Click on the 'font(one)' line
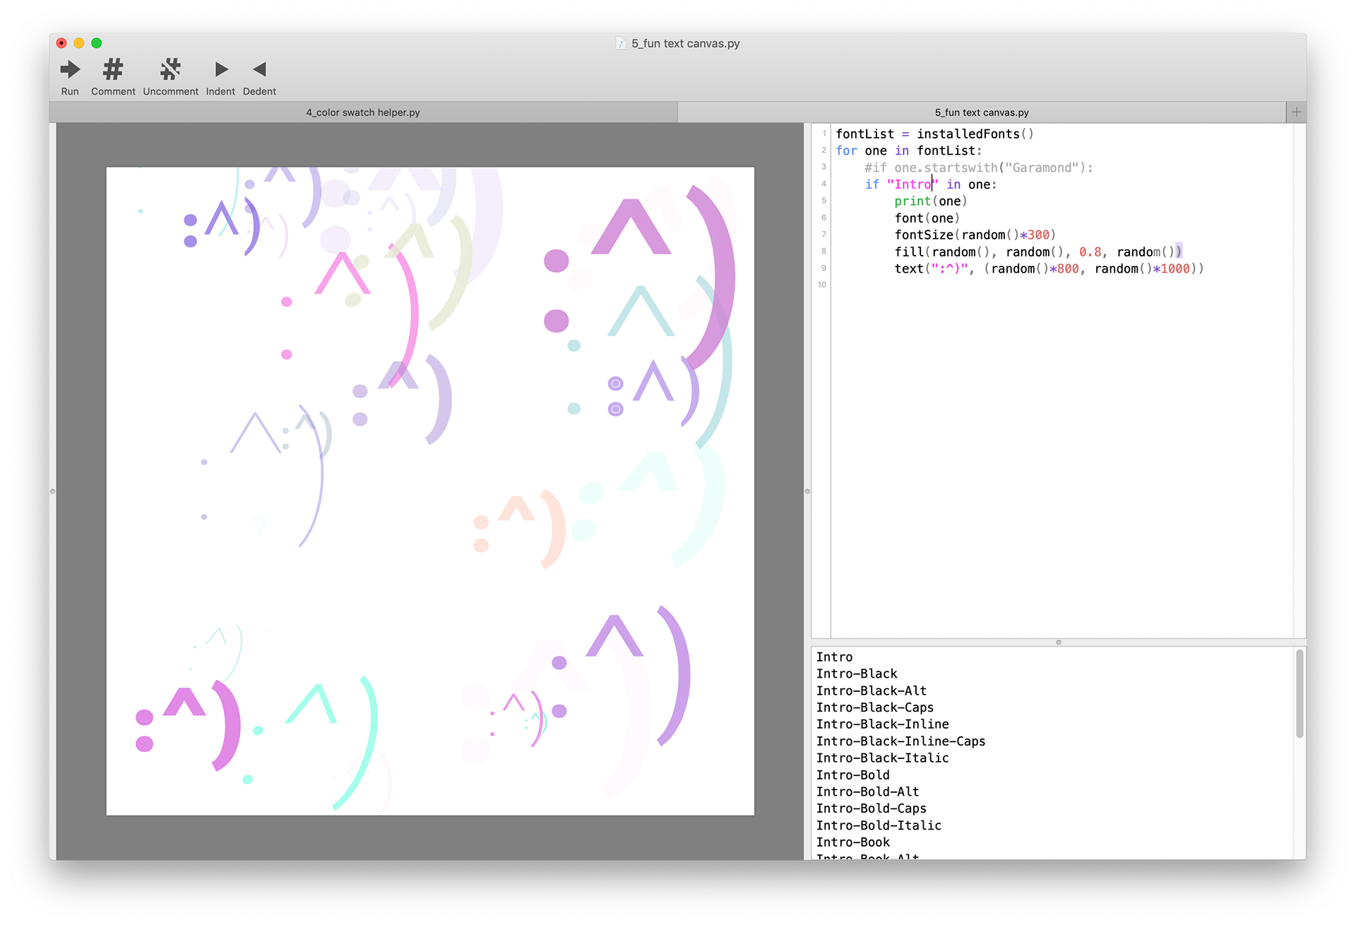Screen dimensions: 1356x925 point(927,218)
